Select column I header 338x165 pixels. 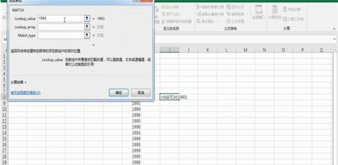[169, 50]
